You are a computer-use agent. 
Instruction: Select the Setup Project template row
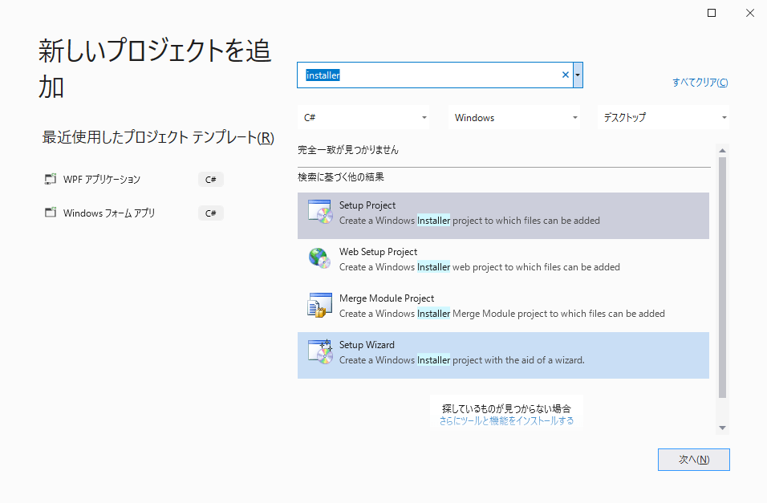pos(503,216)
